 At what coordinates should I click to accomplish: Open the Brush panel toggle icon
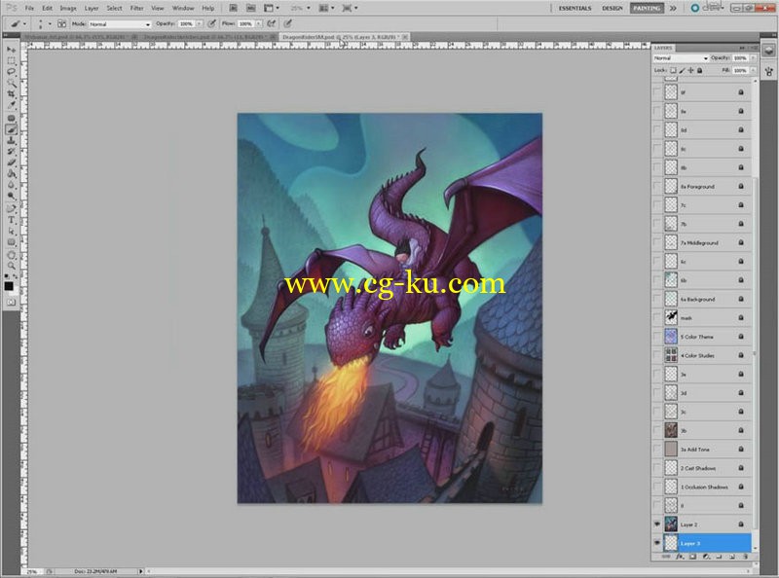pos(61,23)
